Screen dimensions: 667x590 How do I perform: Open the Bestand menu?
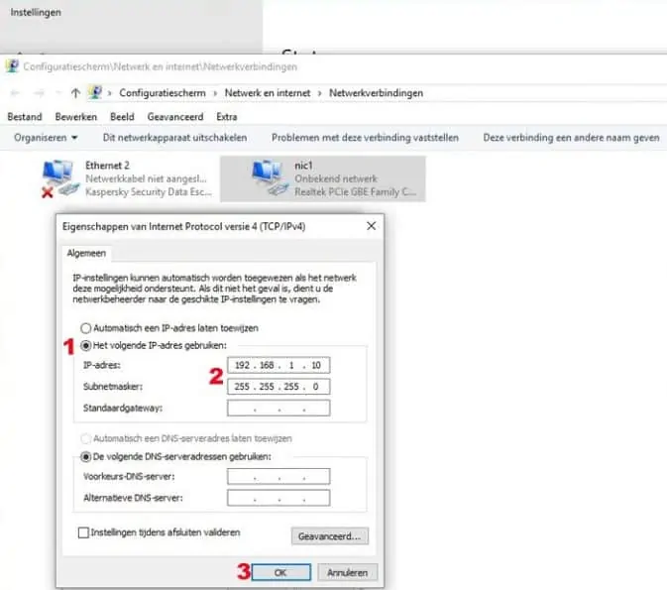coord(25,117)
